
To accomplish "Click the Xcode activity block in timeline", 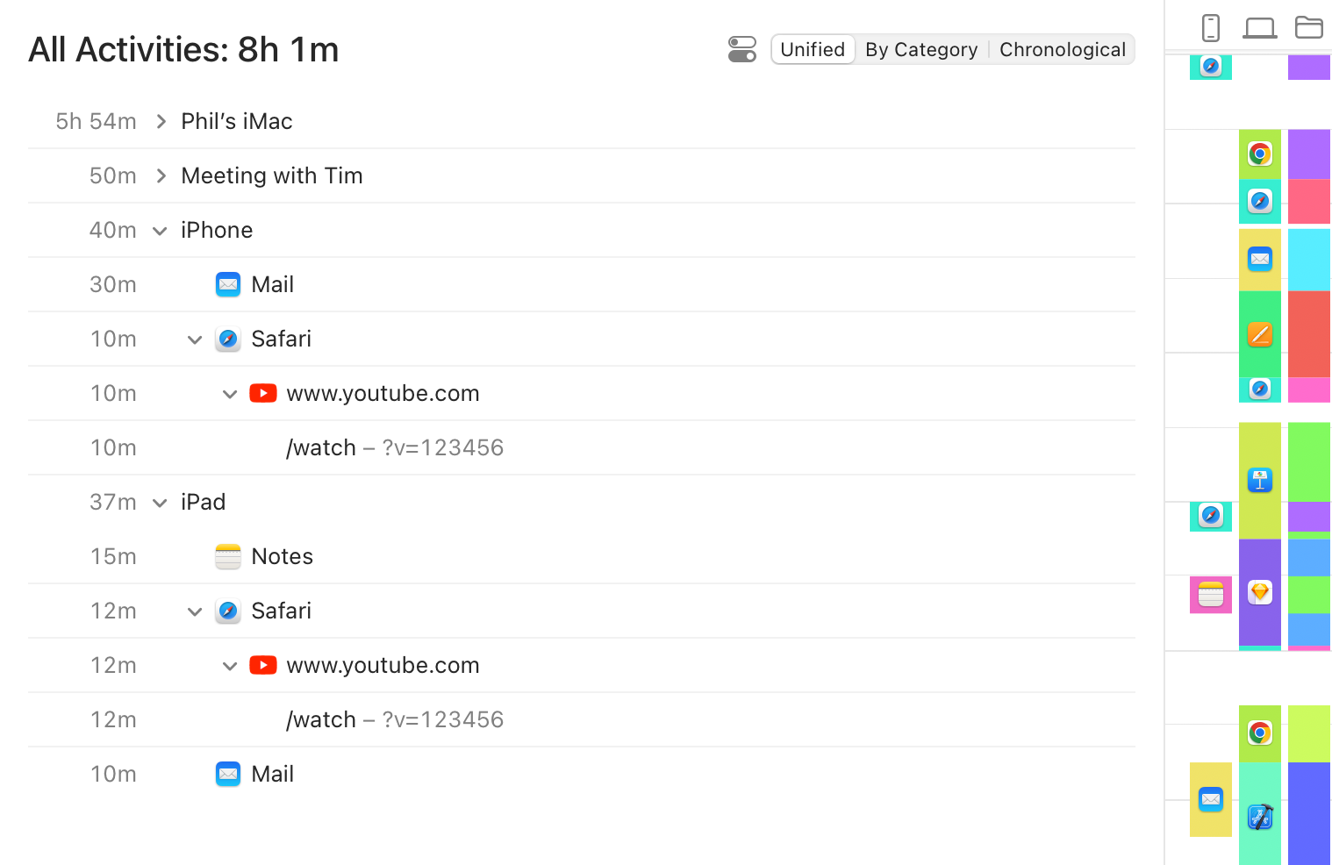I will point(1260,817).
